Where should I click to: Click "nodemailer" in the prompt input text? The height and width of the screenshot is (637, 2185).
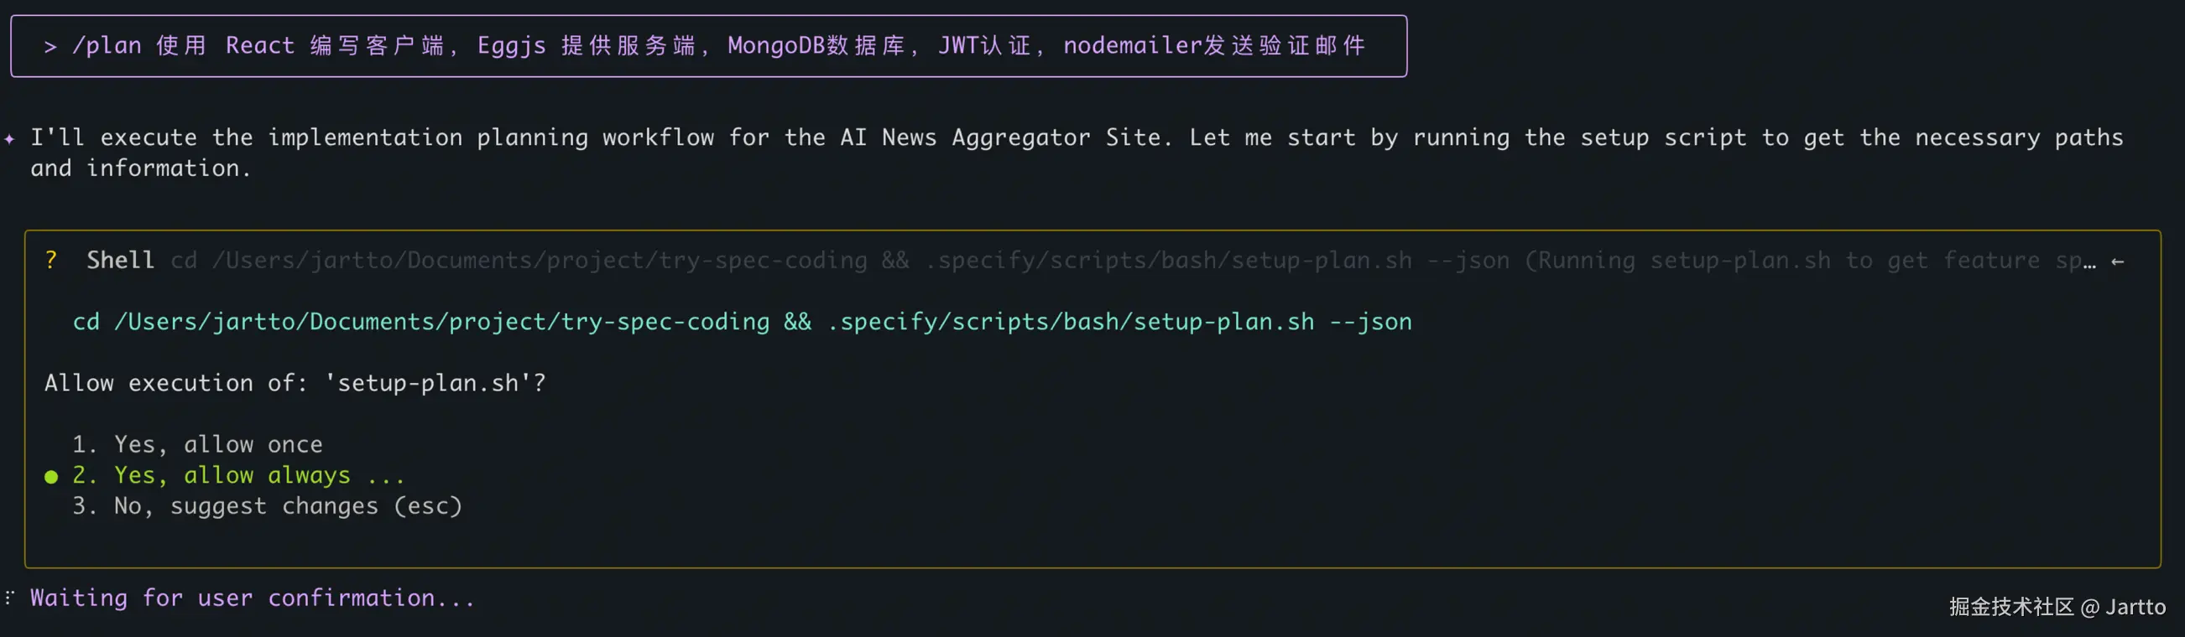click(x=1131, y=46)
